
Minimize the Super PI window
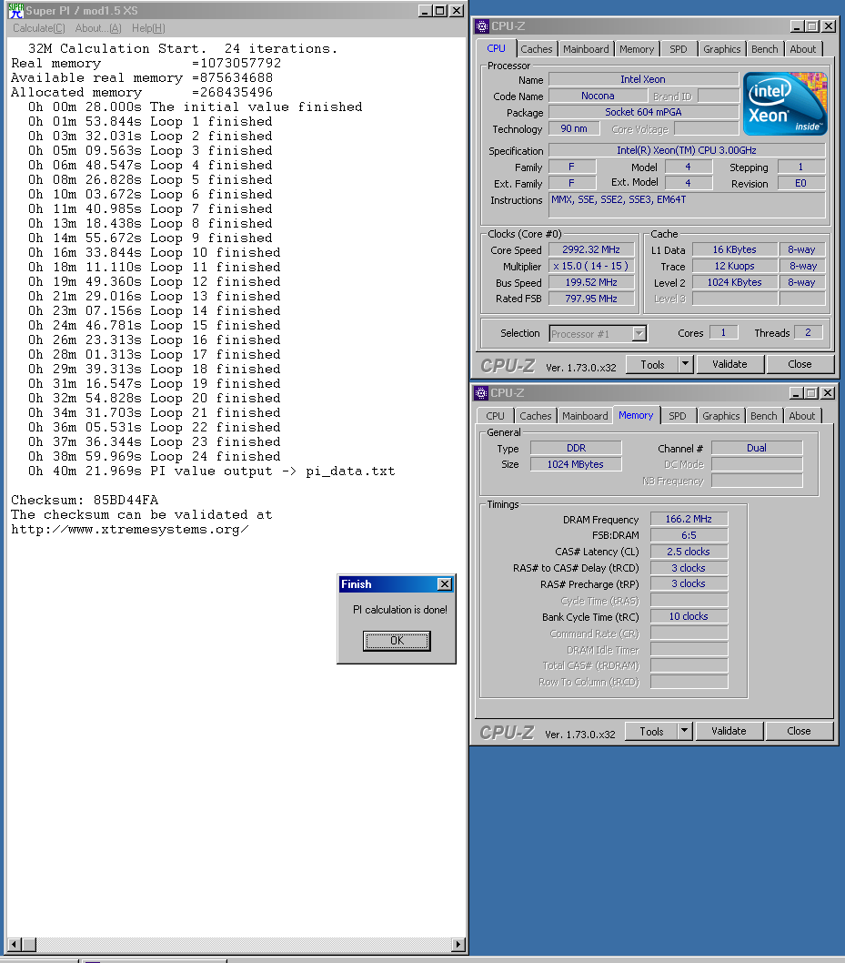(426, 10)
